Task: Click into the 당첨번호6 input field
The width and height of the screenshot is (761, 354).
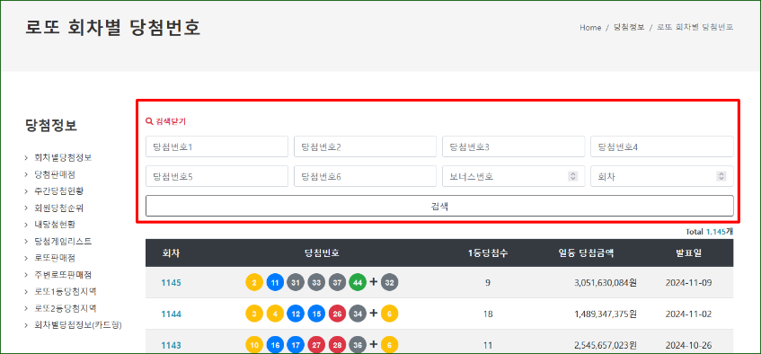Action: point(365,176)
